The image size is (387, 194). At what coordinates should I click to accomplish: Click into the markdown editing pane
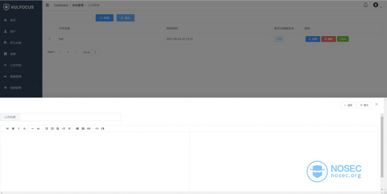[x=95, y=161]
